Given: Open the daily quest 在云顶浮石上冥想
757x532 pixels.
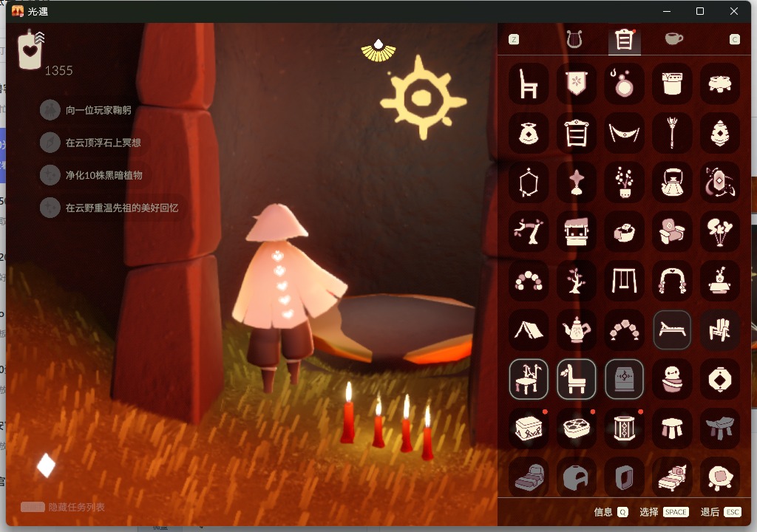Looking at the screenshot, I should pos(91,143).
